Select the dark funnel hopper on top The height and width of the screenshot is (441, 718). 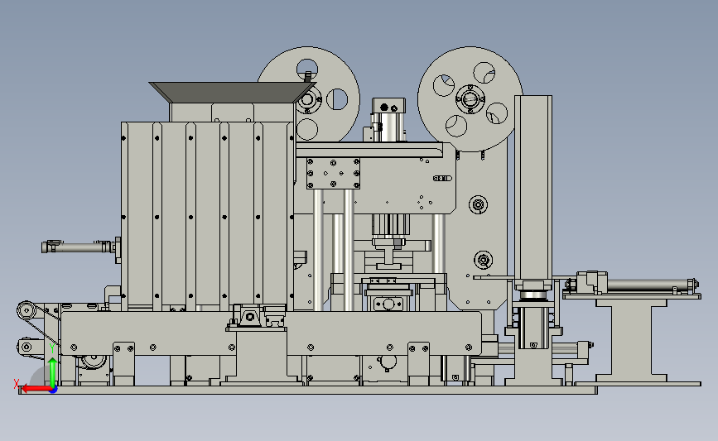pyautogui.click(x=232, y=93)
